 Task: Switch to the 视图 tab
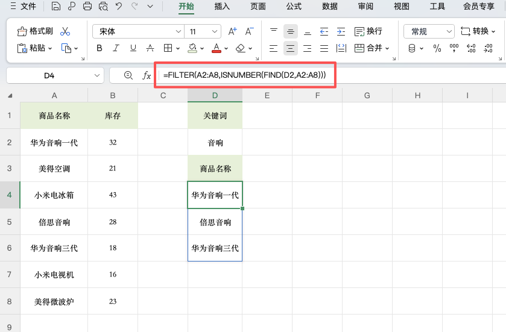pyautogui.click(x=402, y=6)
